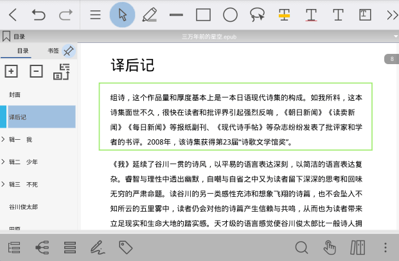This screenshot has height=261, width=399.
Task: Select the yellow text highlight tool
Action: pyautogui.click(x=284, y=15)
